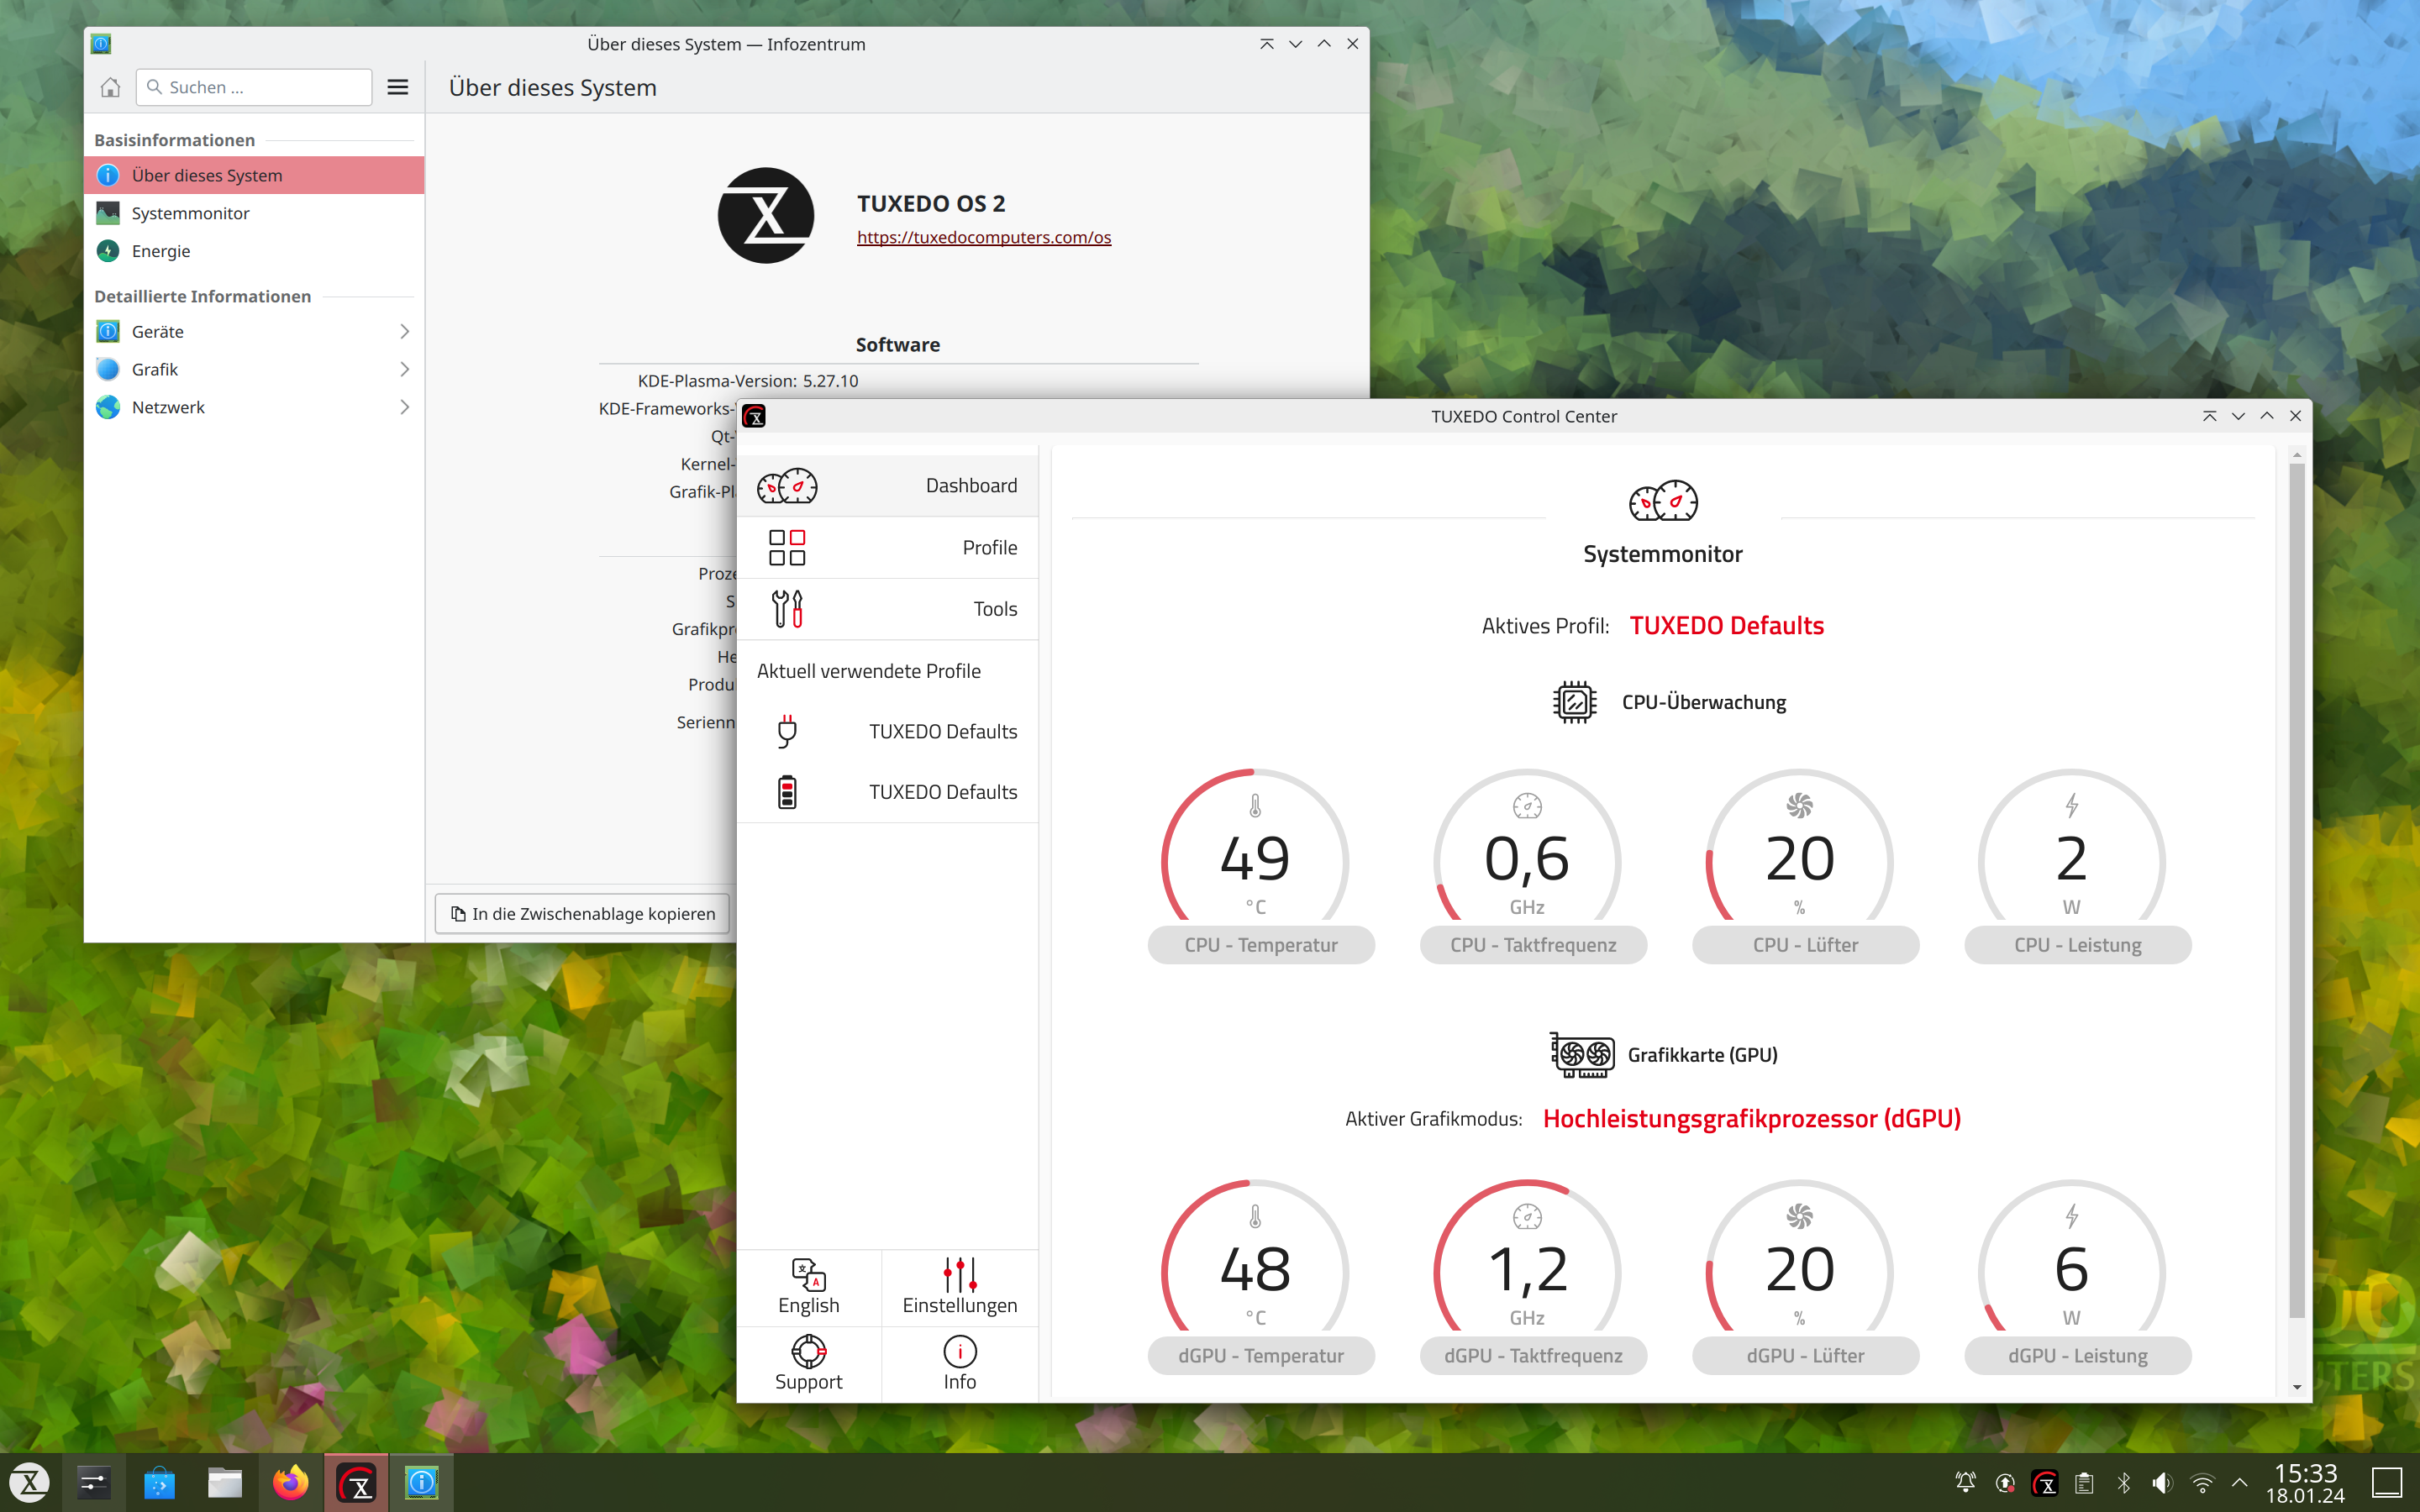This screenshot has width=2420, height=1512.
Task: Expand the Grafik category
Action: 254,369
